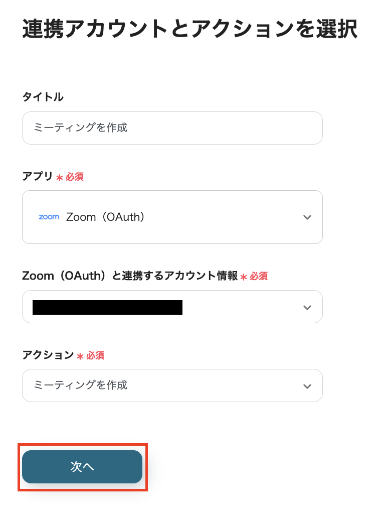388x514 pixels.
Task: Click the selected action text 'ミーティングを作成'
Action: pyautogui.click(x=80, y=385)
